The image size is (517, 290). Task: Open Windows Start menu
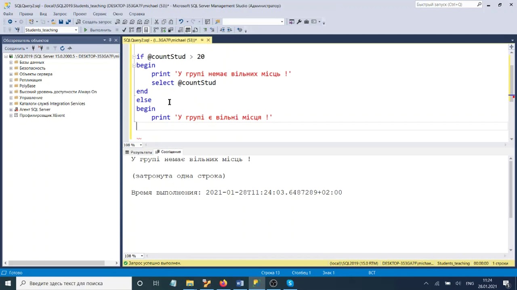click(8, 283)
